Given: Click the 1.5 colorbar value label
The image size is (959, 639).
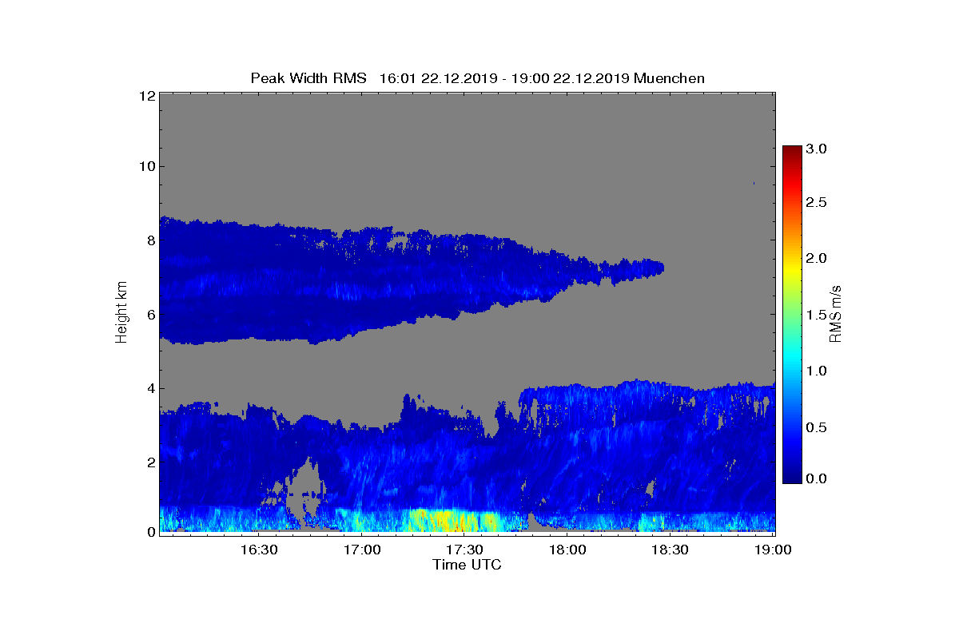Looking at the screenshot, I should tap(816, 316).
